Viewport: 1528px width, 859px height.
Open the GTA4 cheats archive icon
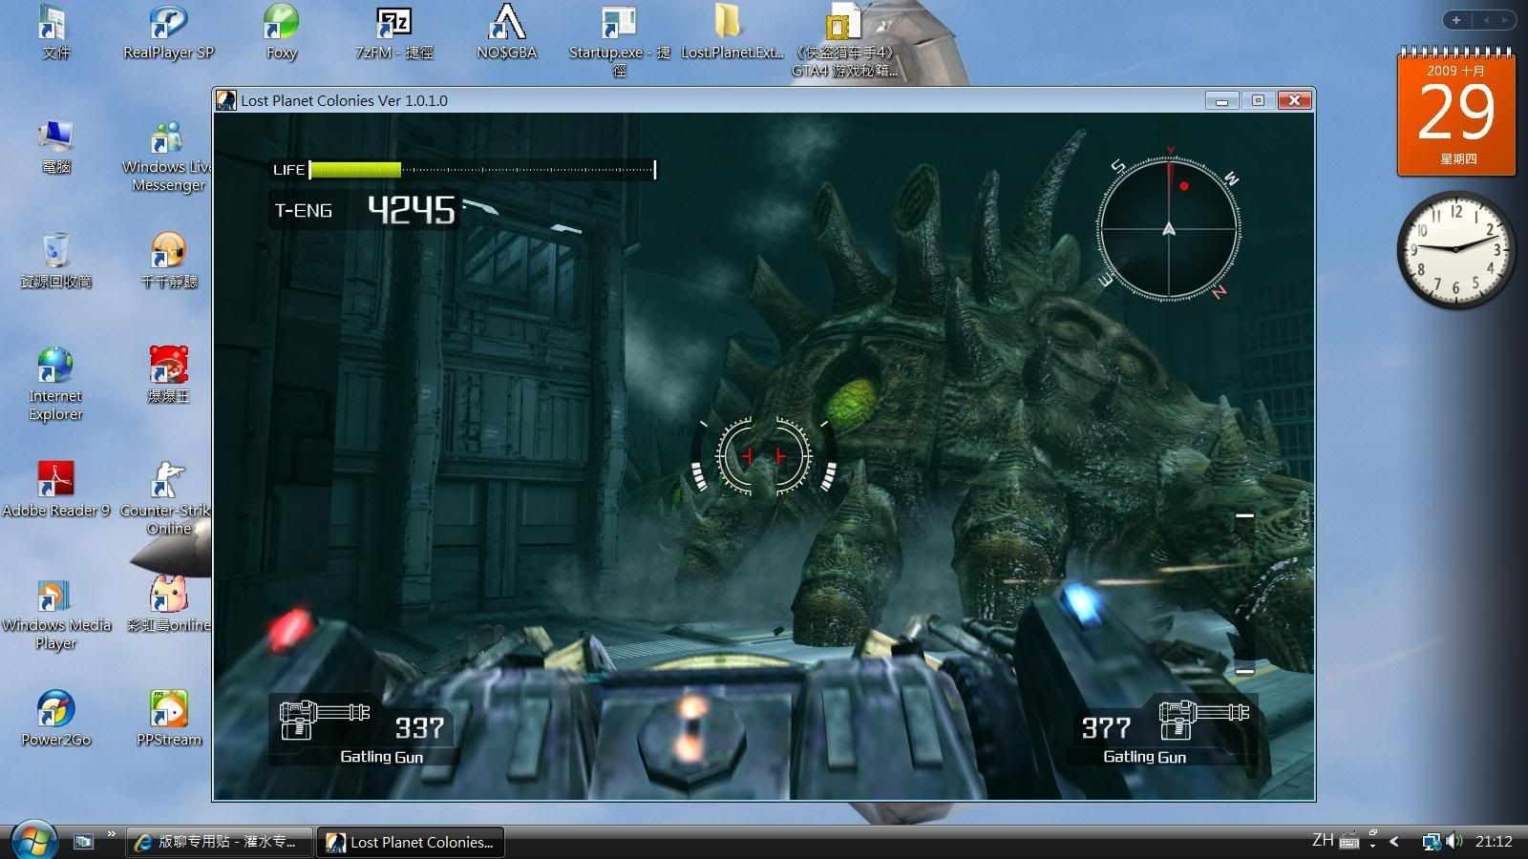pos(844,38)
